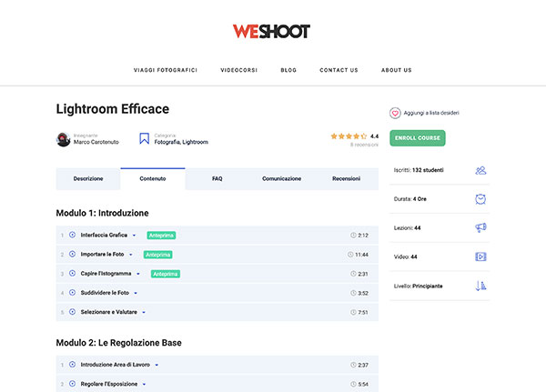This screenshot has height=392, width=546.
Task: Click the Video player icon
Action: pos(480,256)
